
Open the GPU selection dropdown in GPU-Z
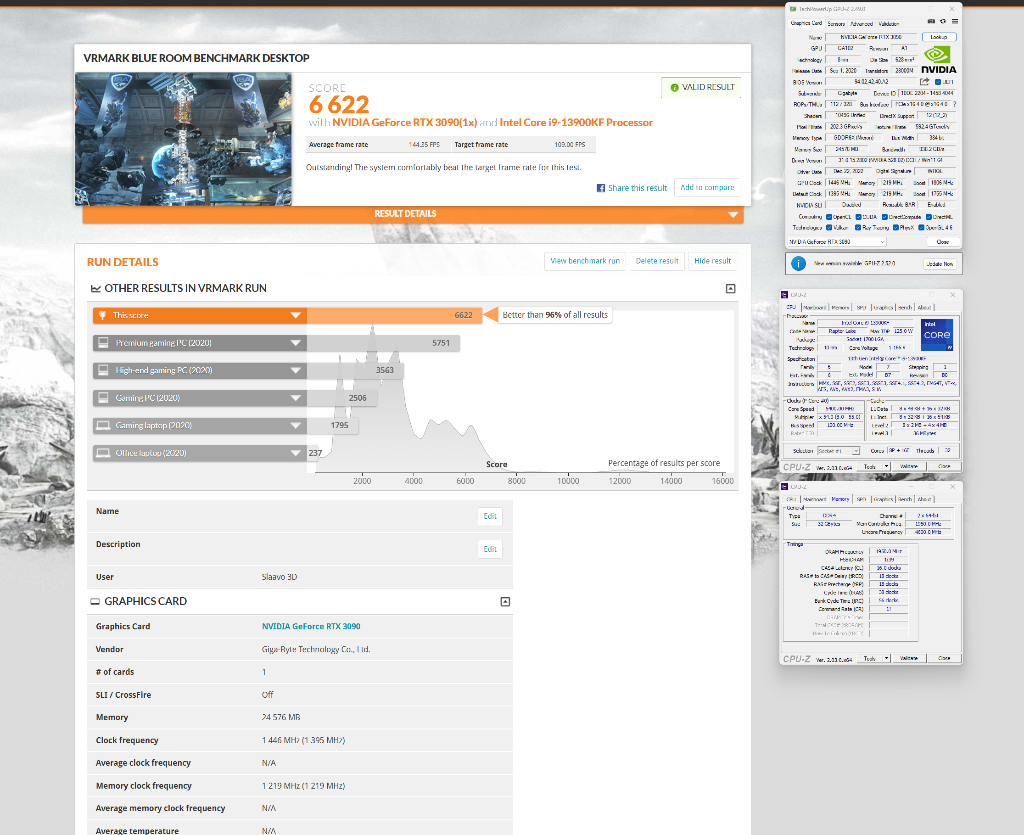[837, 242]
